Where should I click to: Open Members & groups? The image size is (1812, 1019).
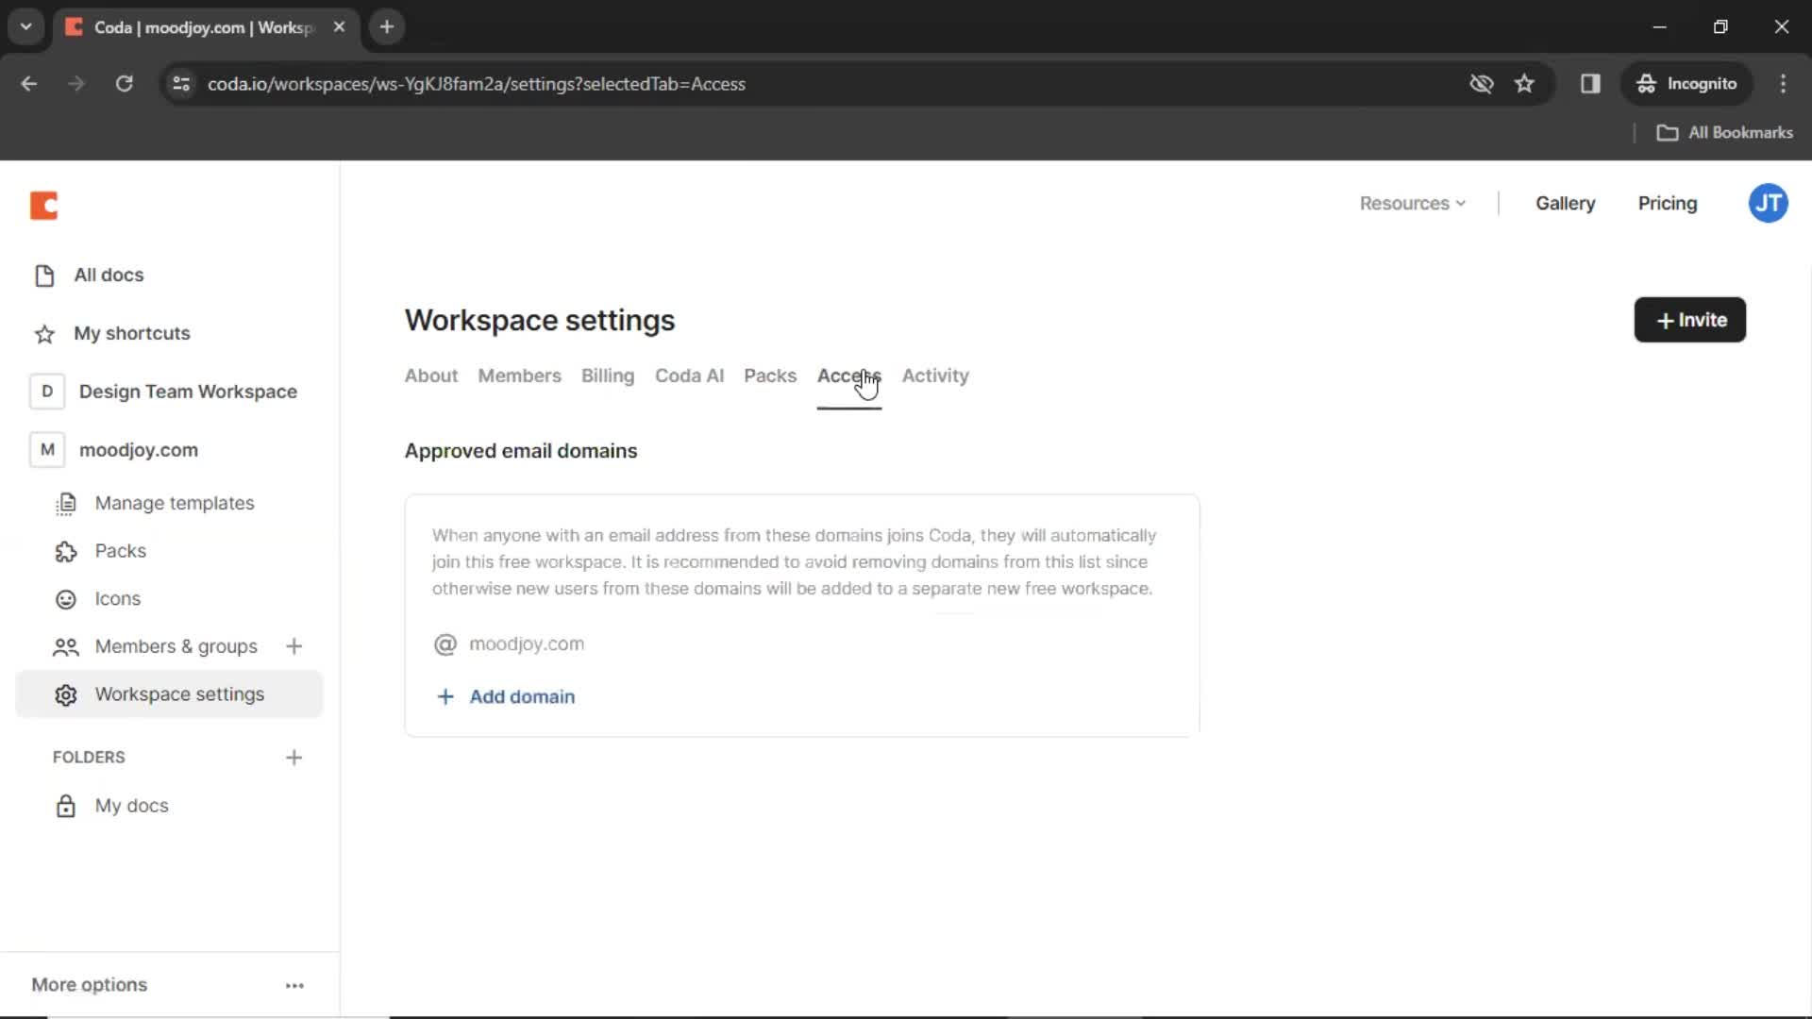[x=156, y=646]
